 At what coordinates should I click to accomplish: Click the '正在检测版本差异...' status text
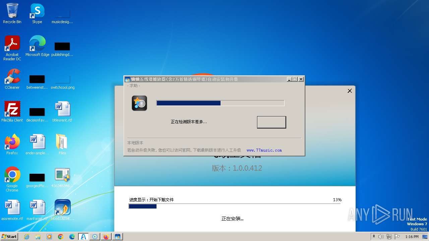(189, 122)
